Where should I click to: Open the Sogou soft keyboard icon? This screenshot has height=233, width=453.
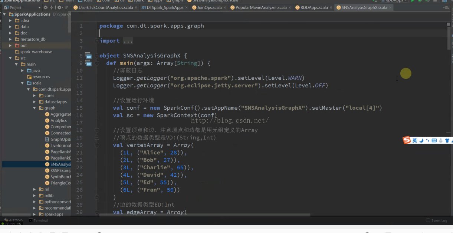(434, 140)
